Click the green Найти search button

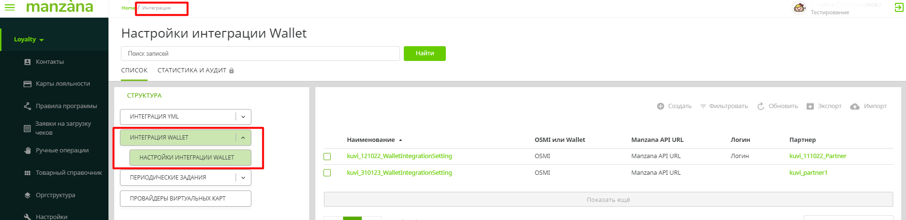[424, 53]
